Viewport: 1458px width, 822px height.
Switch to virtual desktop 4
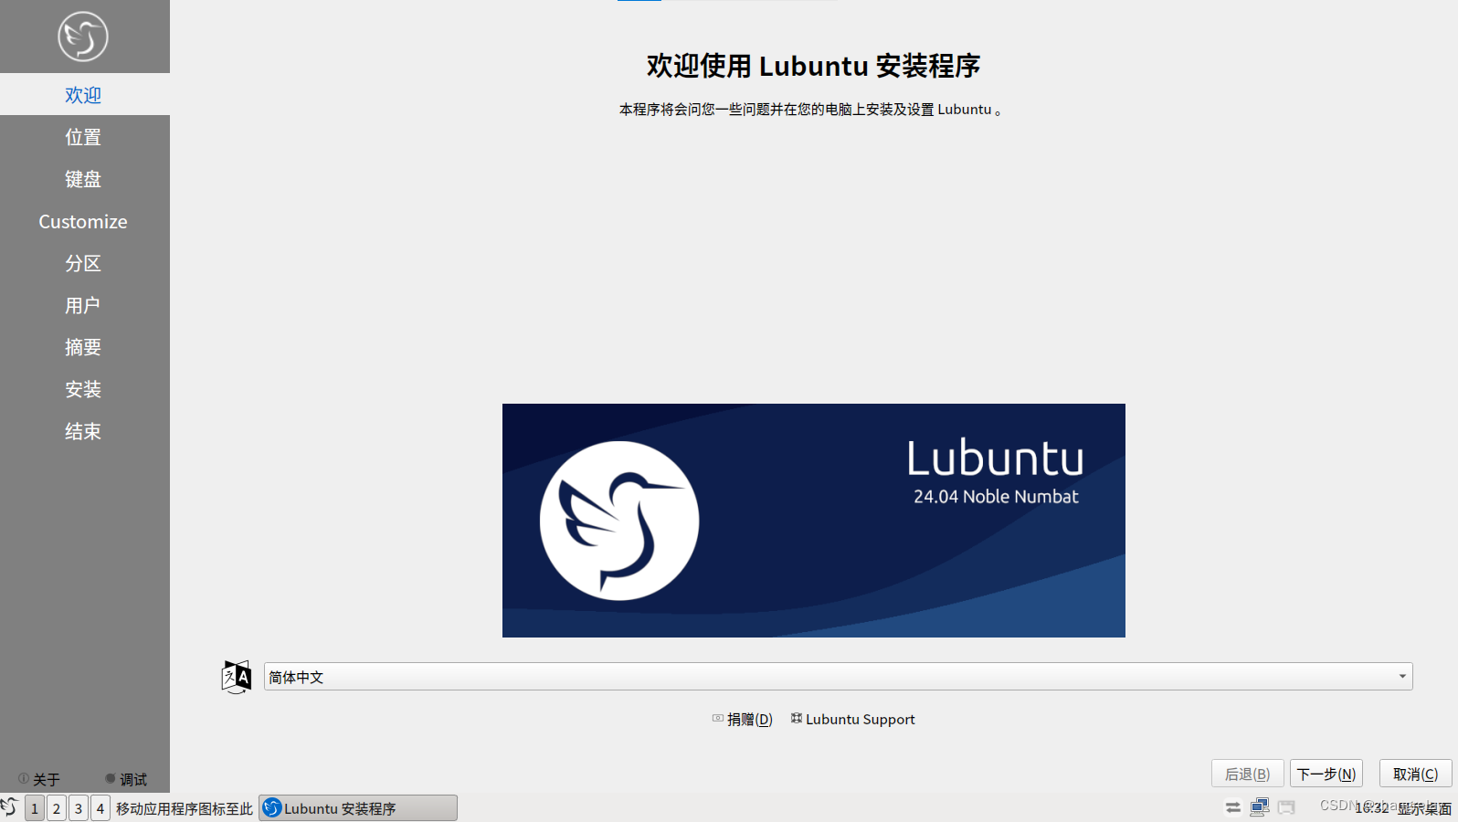click(100, 808)
